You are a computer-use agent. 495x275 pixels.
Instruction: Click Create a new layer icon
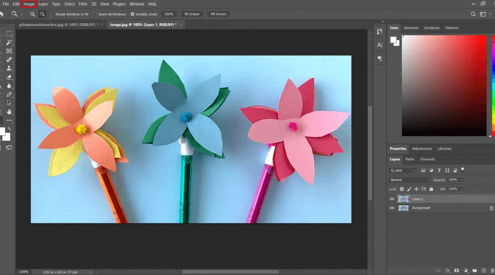[x=483, y=271]
